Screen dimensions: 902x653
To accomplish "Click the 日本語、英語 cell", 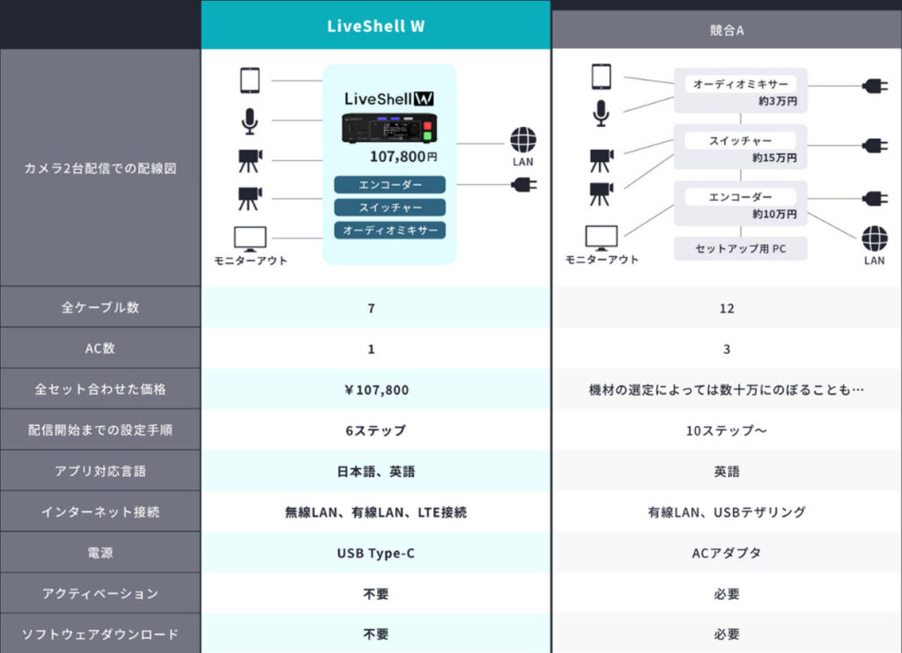I will coord(375,472).
